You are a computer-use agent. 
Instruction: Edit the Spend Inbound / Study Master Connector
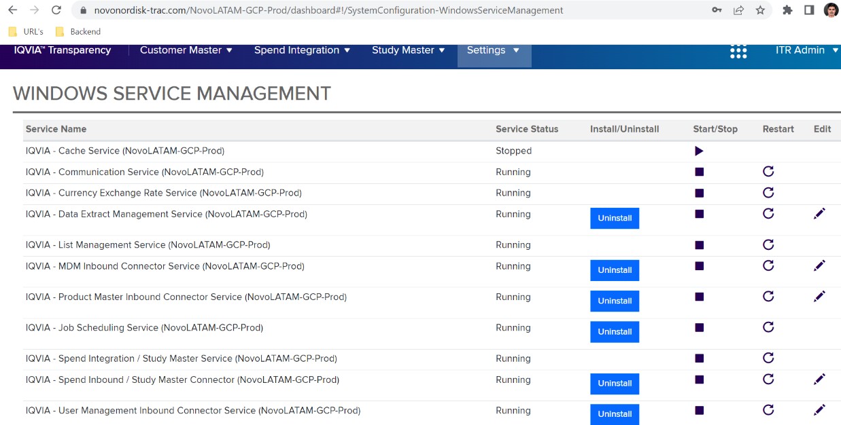pyautogui.click(x=819, y=379)
